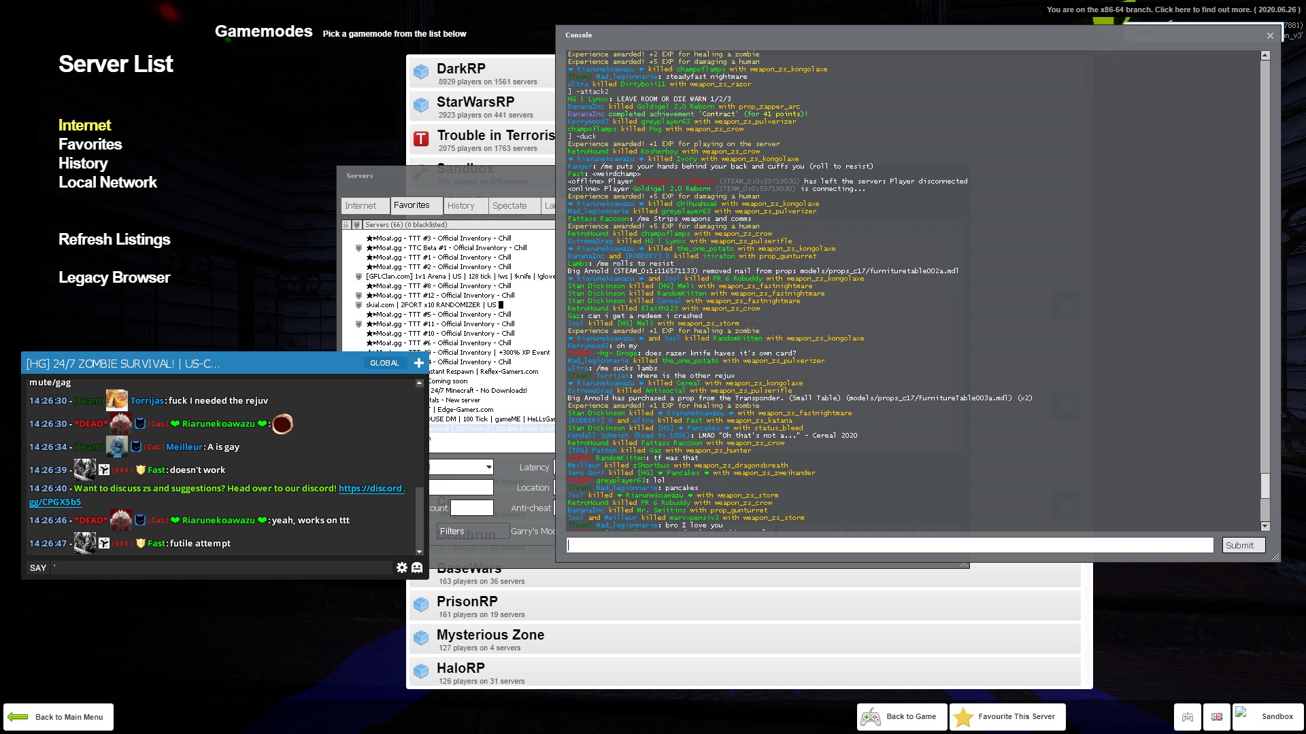The image size is (1306, 734).
Task: Select the DarkRP gamemode entry
Action: pyautogui.click(x=482, y=72)
